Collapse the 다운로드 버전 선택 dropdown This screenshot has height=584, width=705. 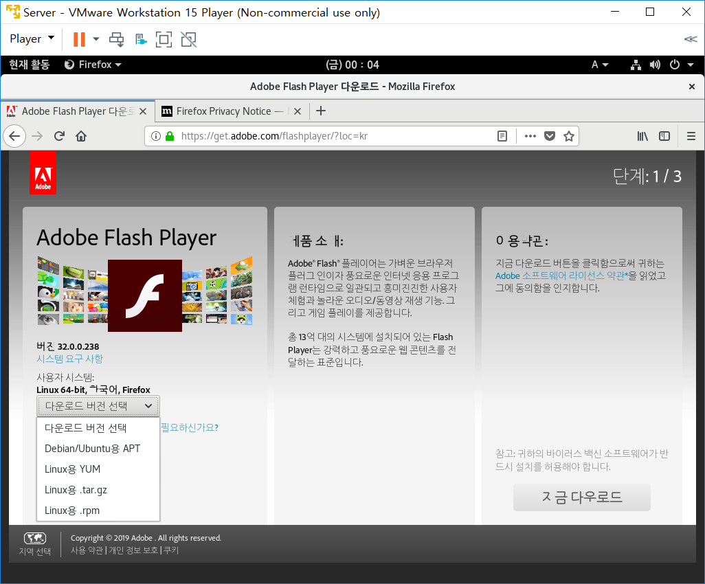point(98,406)
